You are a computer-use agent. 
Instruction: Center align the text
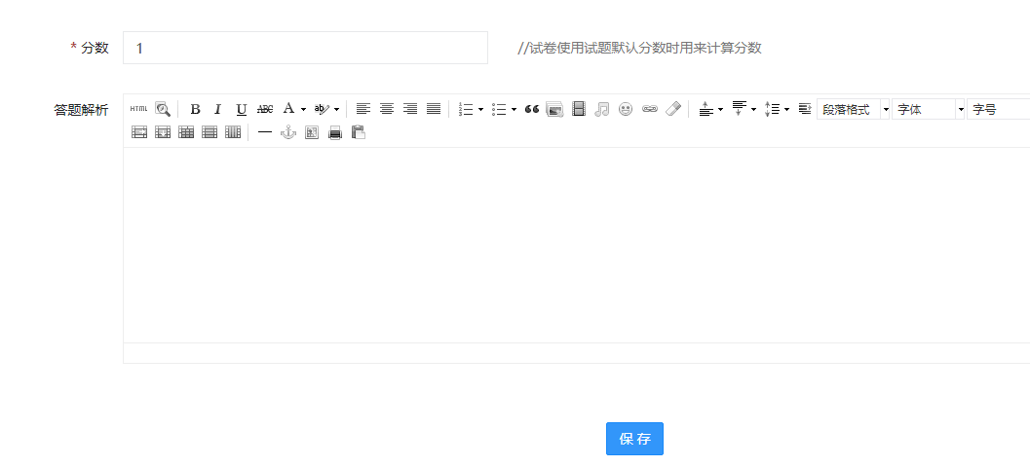click(x=387, y=109)
